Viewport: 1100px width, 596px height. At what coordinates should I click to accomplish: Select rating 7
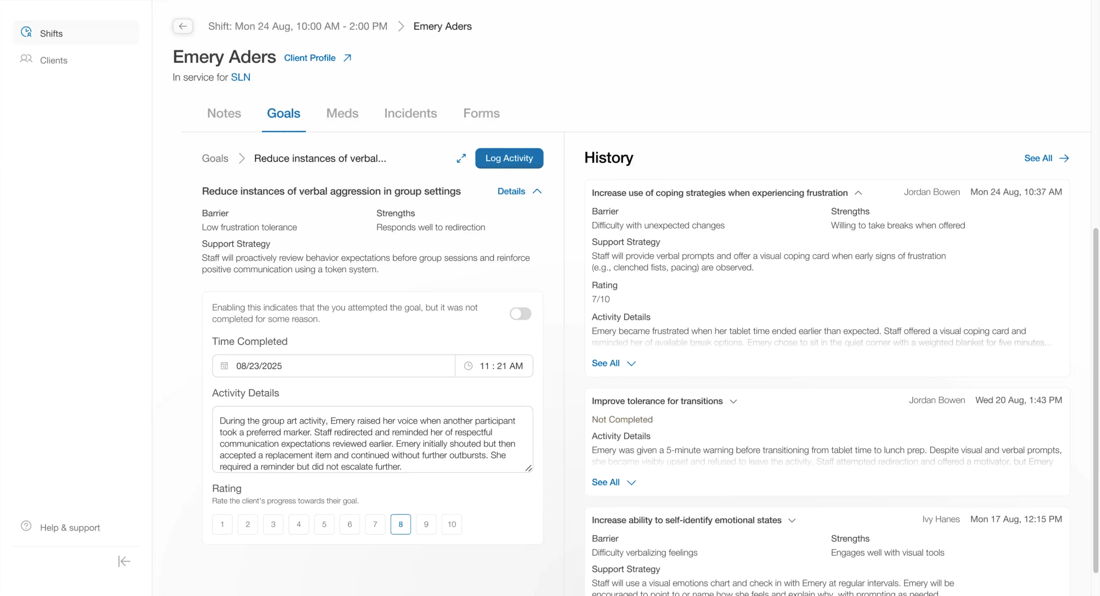375,525
